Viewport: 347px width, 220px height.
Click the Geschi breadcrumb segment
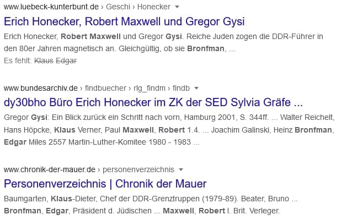click(118, 7)
